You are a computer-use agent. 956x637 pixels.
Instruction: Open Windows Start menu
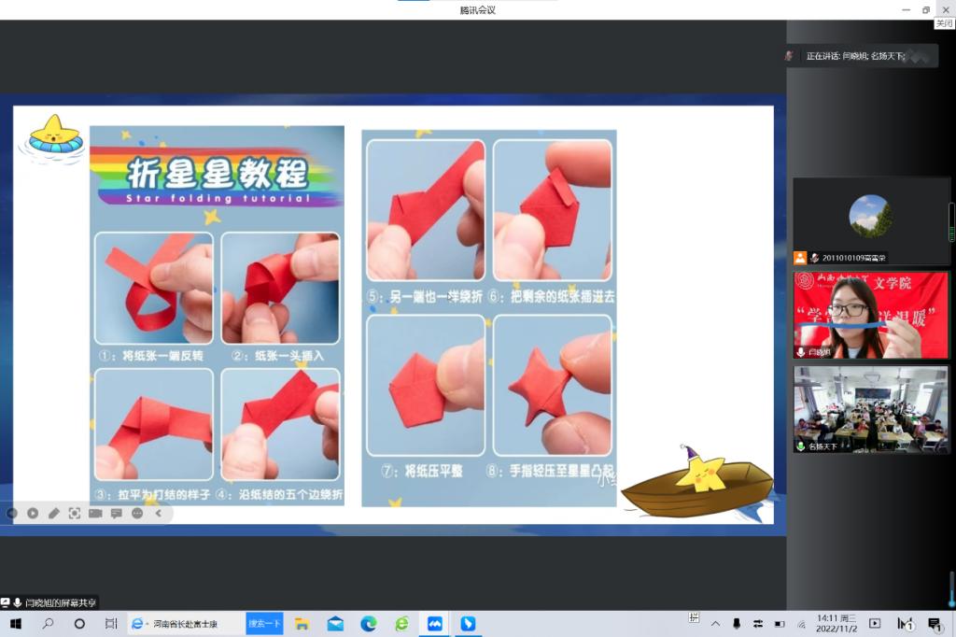(x=15, y=623)
